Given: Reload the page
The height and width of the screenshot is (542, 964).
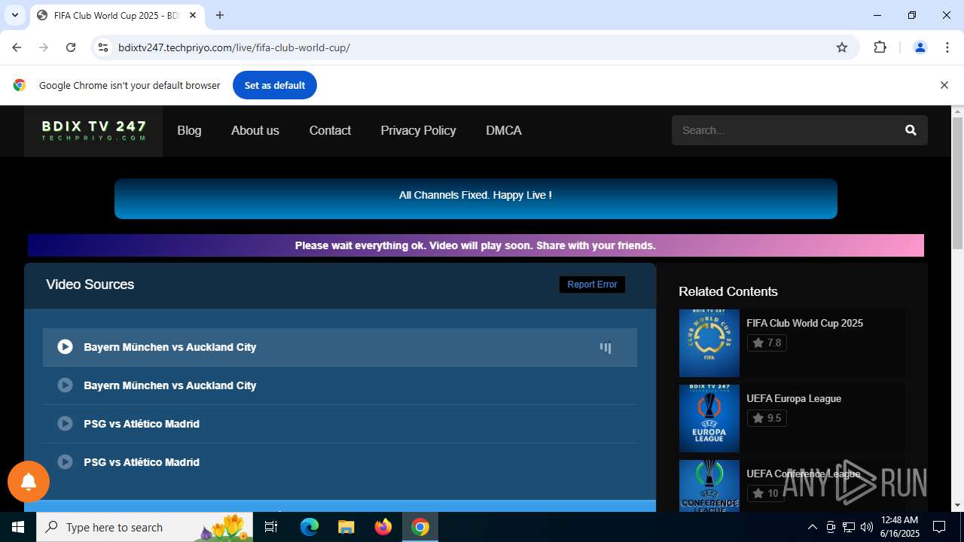Looking at the screenshot, I should [x=71, y=47].
